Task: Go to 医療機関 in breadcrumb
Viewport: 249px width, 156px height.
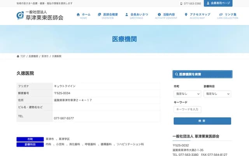Action: point(33,56)
